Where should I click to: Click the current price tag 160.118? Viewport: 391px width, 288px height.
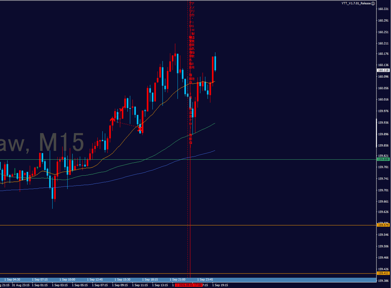pyautogui.click(x=383, y=70)
